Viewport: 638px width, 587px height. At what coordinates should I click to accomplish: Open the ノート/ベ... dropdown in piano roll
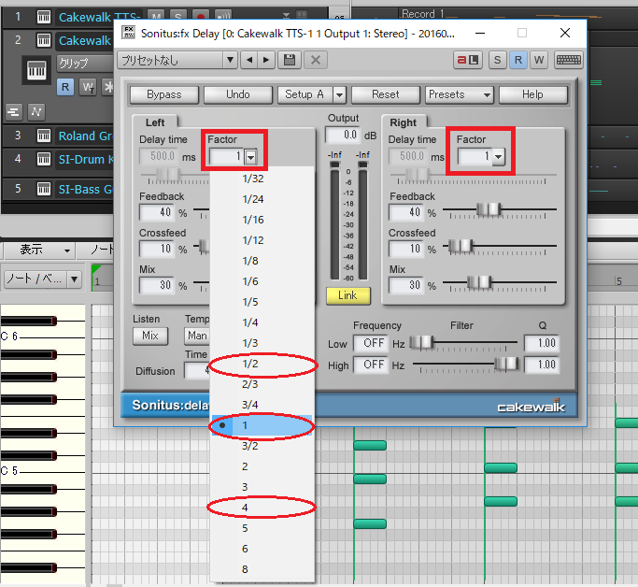tap(74, 279)
